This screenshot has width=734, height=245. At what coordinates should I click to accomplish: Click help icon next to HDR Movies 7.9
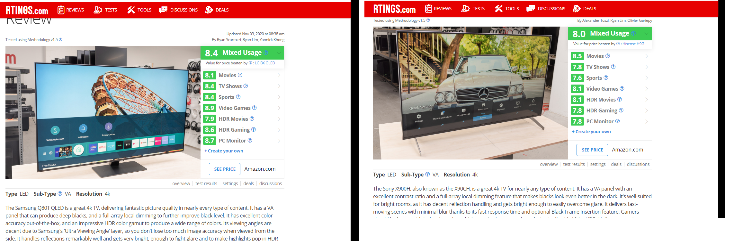pyautogui.click(x=252, y=118)
